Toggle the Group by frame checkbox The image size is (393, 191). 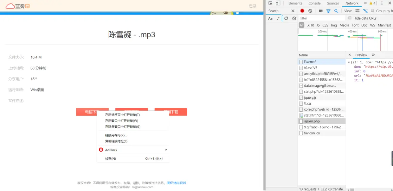click(x=372, y=11)
